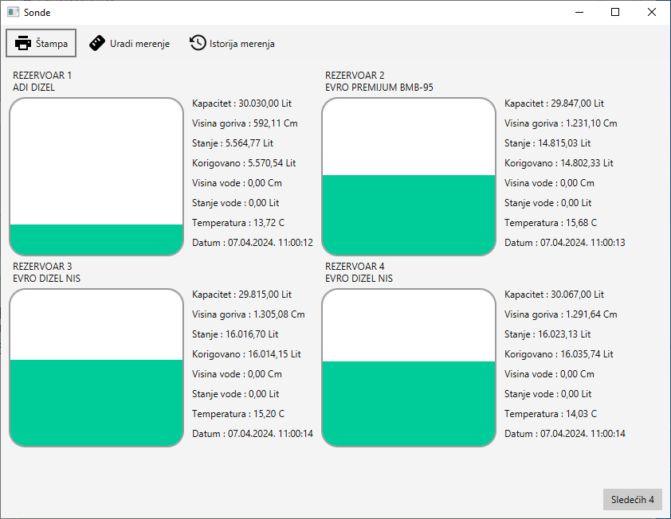Click the Rezervoar 2 tank level gauge
671x519 pixels.
coord(409,177)
